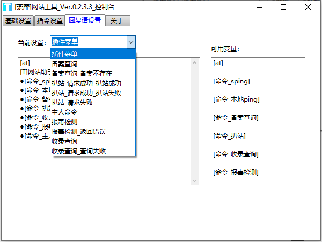This screenshot has width=322, height=242.
Task: Select 收录查询 from the dropdown
Action: click(x=64, y=141)
